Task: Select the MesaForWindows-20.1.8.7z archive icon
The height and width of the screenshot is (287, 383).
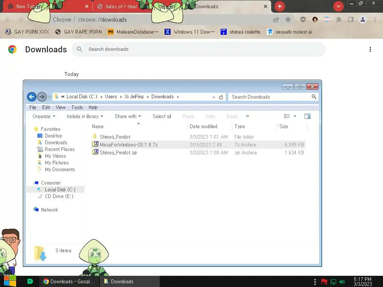Action: pos(95,144)
